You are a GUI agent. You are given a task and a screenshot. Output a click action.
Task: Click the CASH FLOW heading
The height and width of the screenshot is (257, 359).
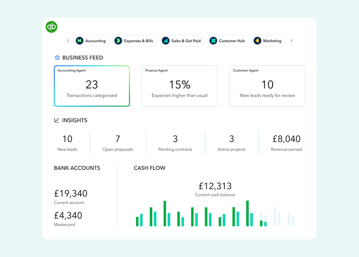pos(149,168)
